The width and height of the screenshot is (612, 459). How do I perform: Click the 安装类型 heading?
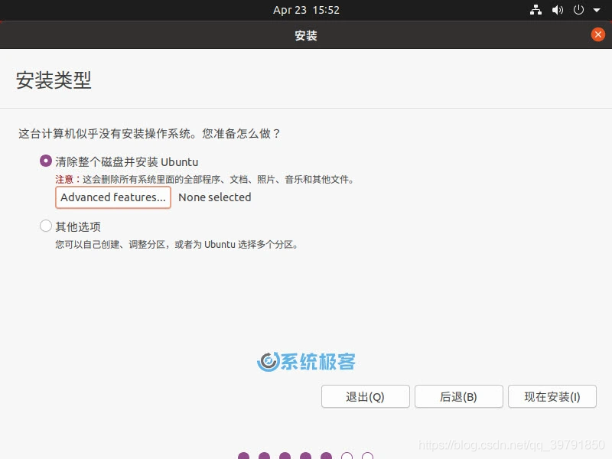point(54,80)
